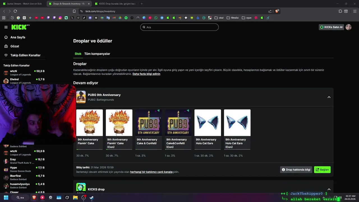The width and height of the screenshot is (359, 202).
Task: Open the oyun bookmarks folder
Action: pos(247,18)
